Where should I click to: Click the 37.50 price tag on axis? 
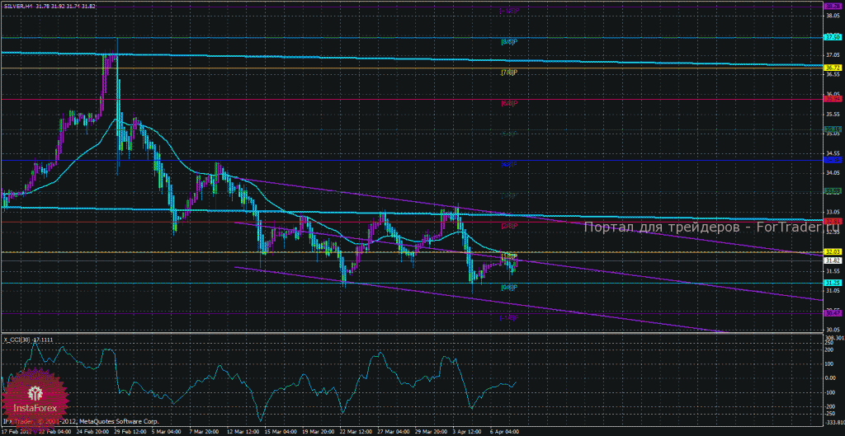(x=833, y=37)
